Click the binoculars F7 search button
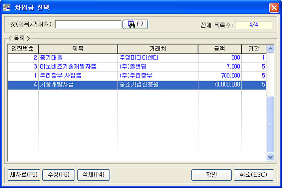Screen dimensions: 282x188 [x=135, y=25]
